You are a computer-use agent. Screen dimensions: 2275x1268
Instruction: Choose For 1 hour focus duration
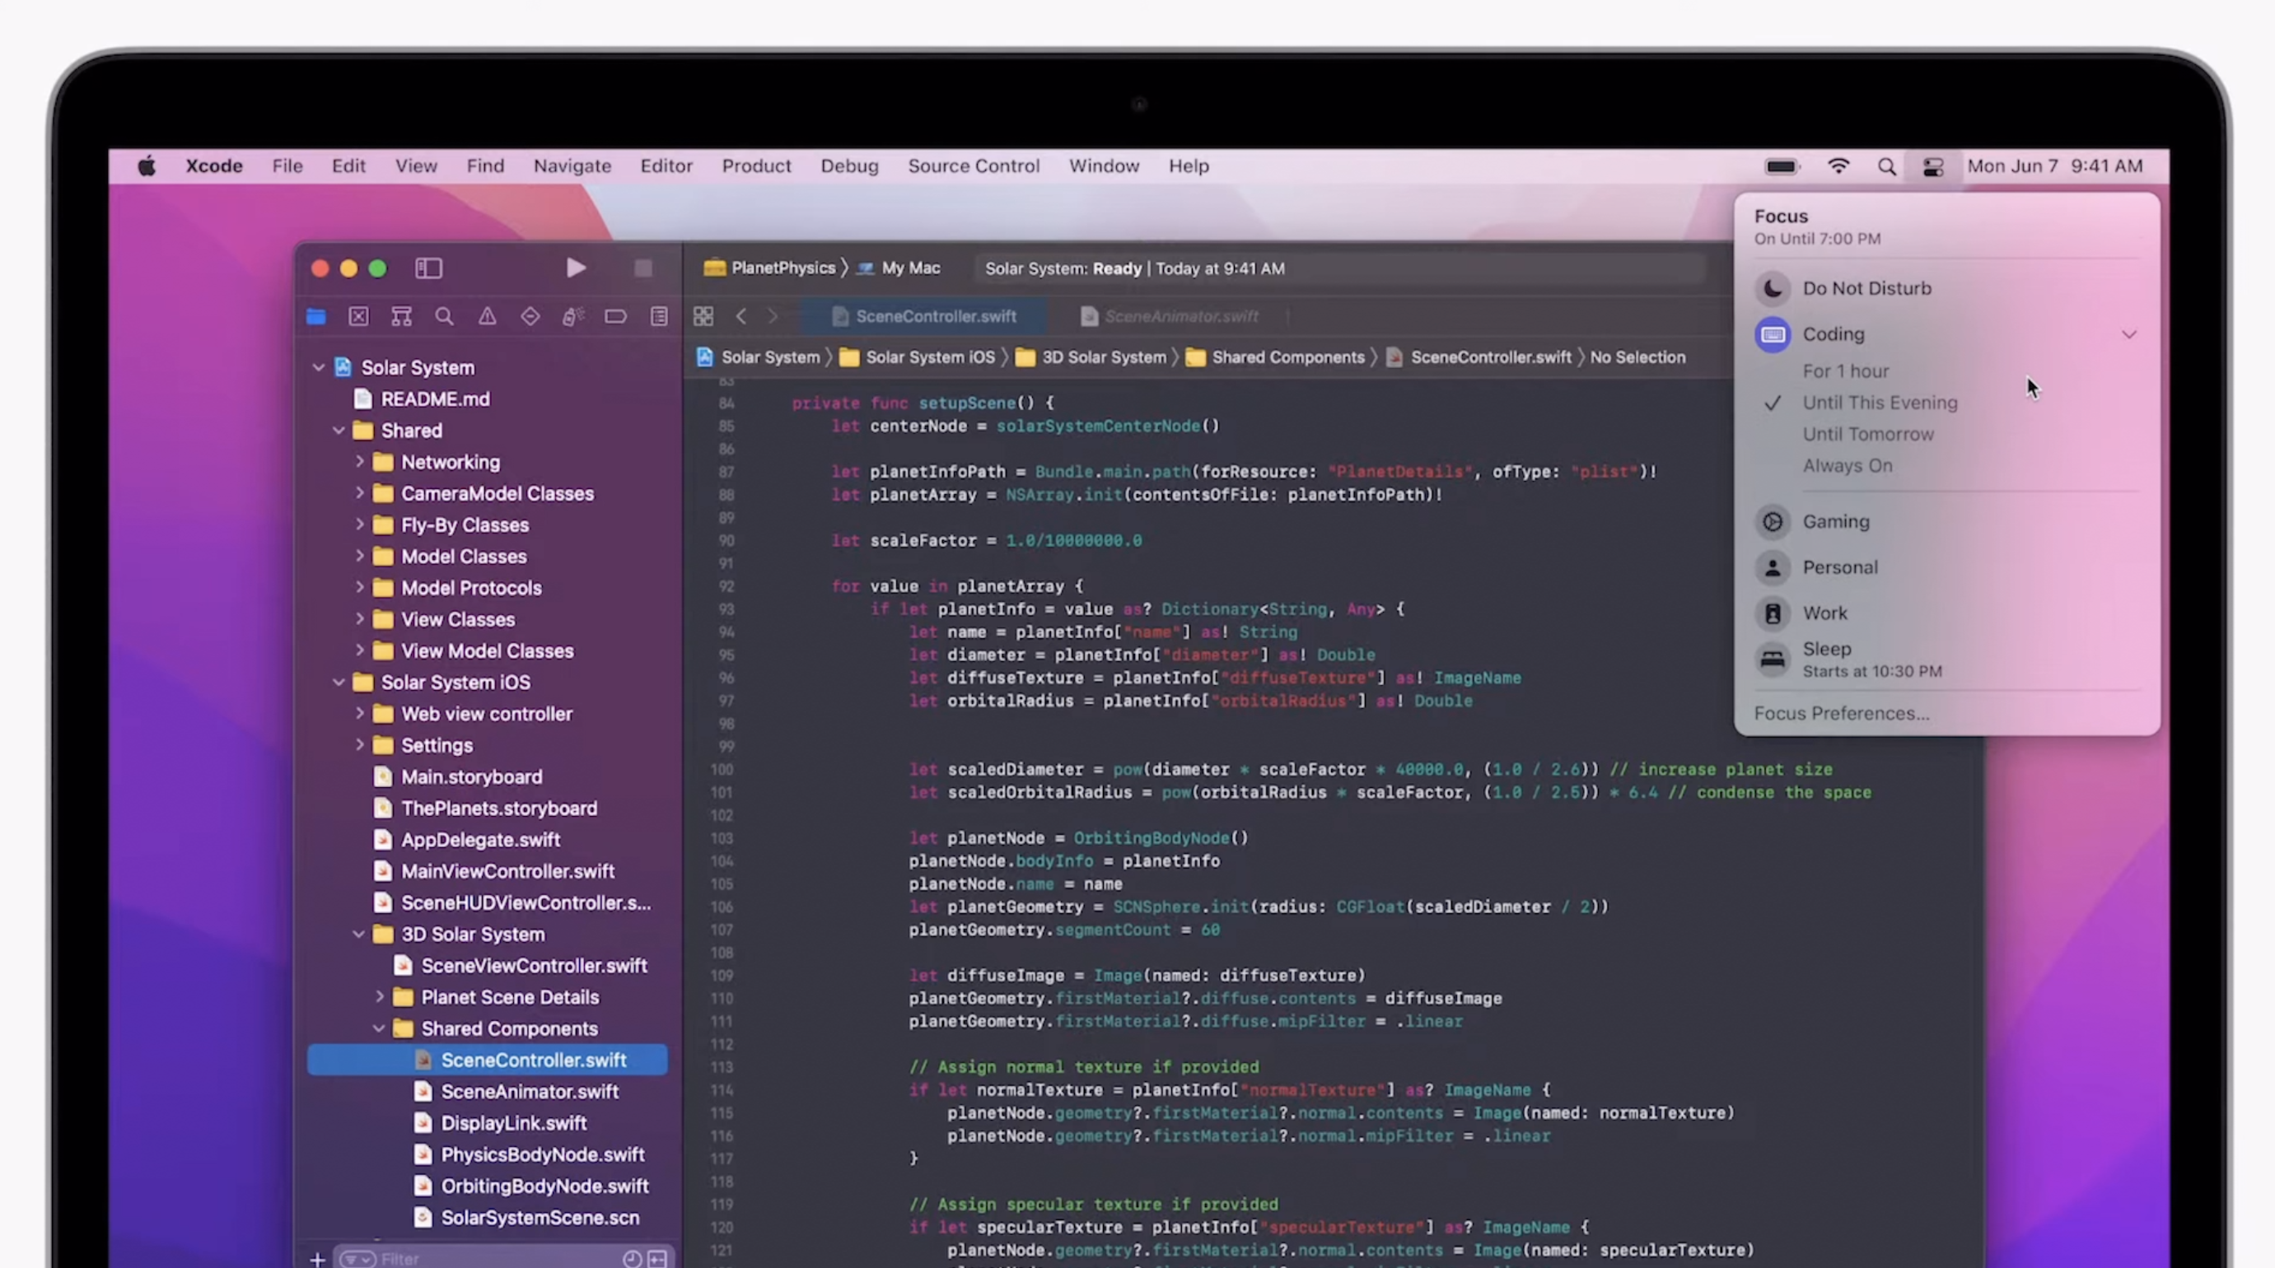point(1845,371)
